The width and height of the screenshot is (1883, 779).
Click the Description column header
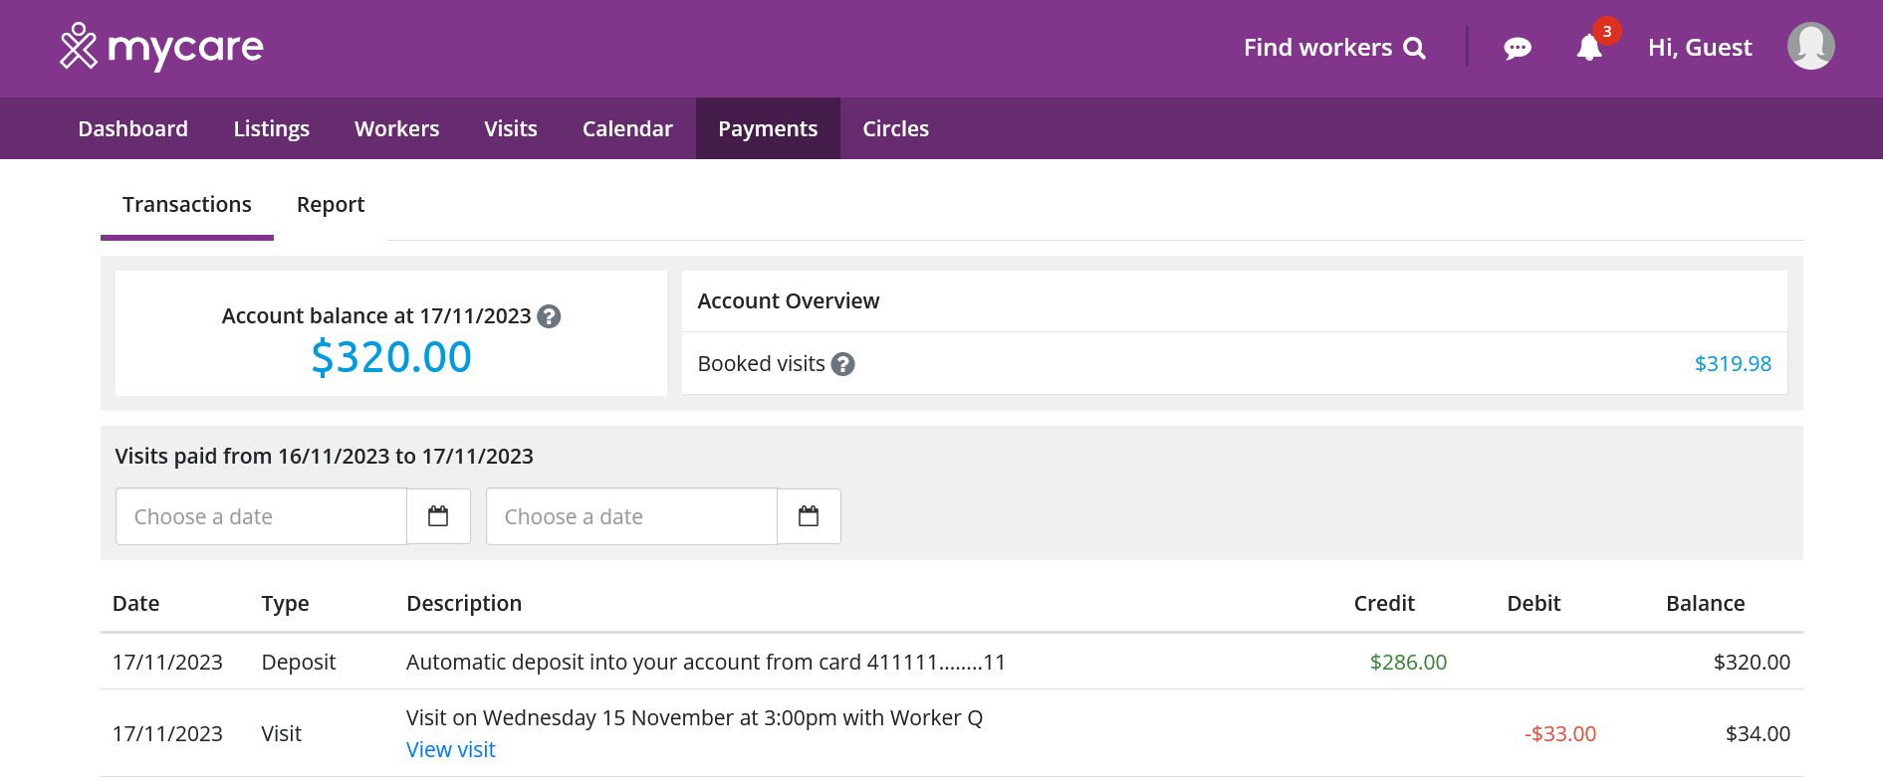(x=464, y=604)
